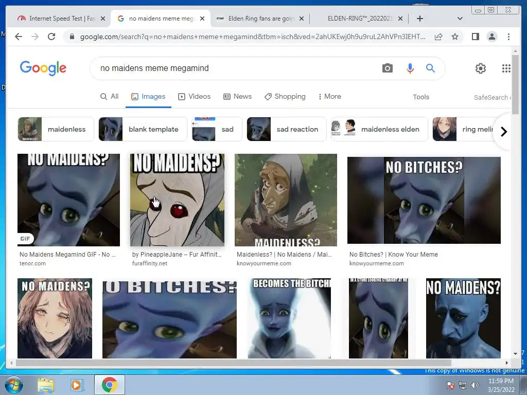Open the Chrome side panel
The height and width of the screenshot is (395, 527).
(475, 37)
